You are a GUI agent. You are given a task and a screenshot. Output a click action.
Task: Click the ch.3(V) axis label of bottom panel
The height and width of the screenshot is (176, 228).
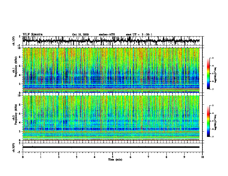(x=14, y=148)
